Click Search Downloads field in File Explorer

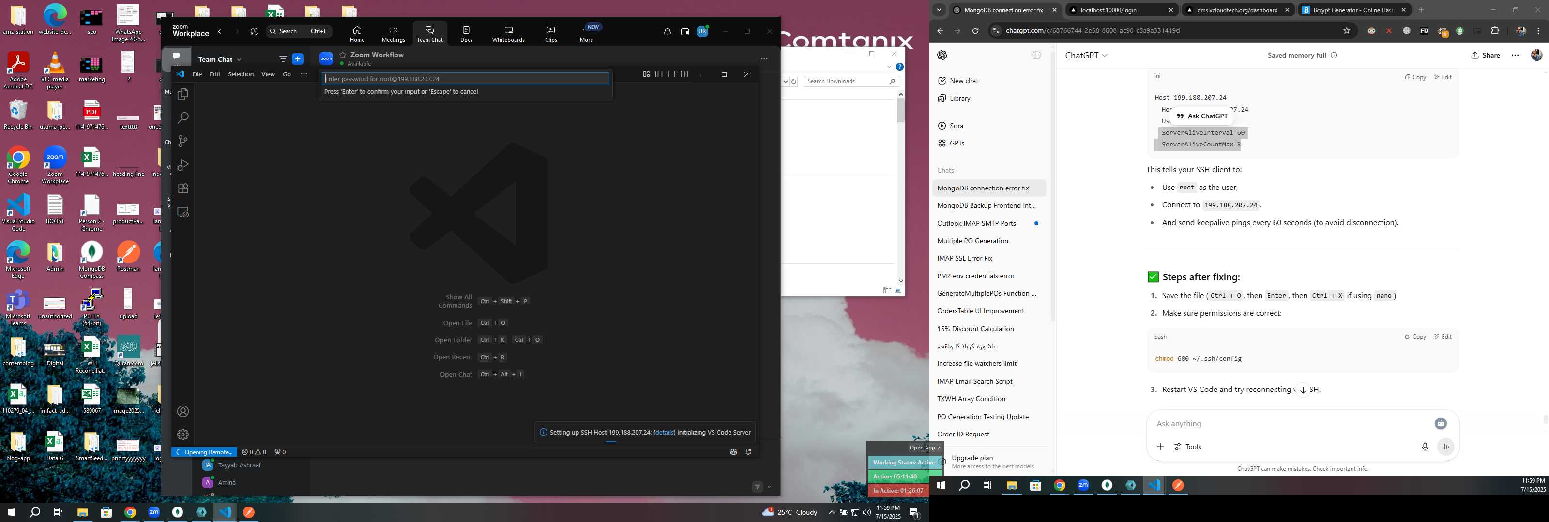click(x=851, y=81)
